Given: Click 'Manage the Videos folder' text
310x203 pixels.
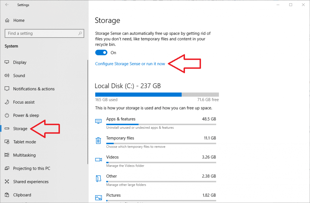Looking at the screenshot, I should [125, 166].
